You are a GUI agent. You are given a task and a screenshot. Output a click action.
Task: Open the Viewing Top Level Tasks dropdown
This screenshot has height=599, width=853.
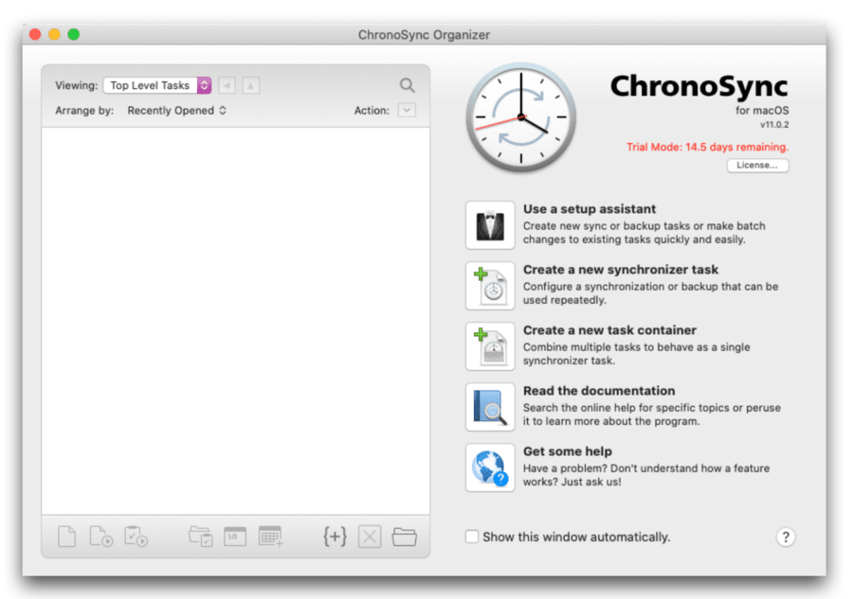(x=157, y=84)
